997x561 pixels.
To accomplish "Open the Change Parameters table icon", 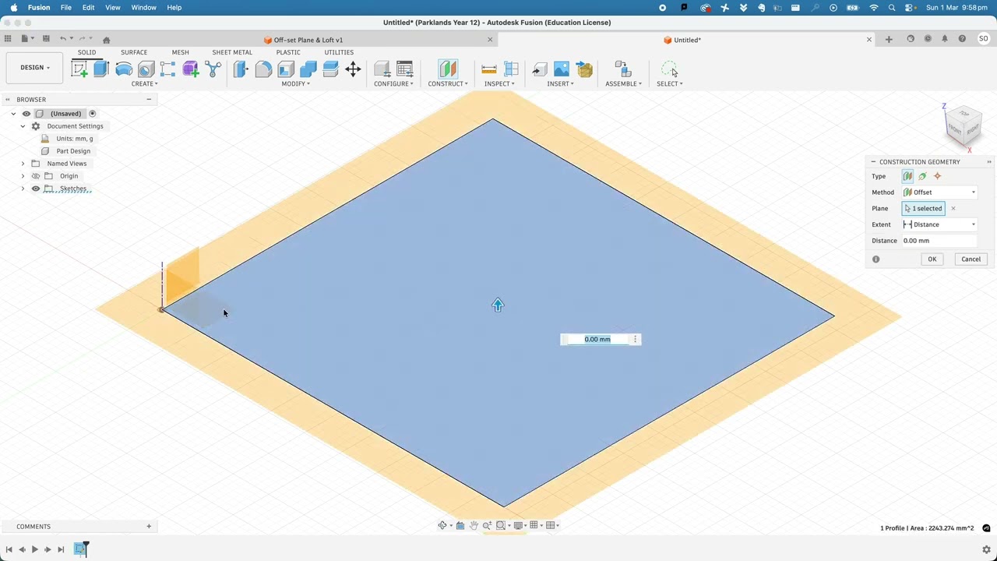I will (404, 69).
